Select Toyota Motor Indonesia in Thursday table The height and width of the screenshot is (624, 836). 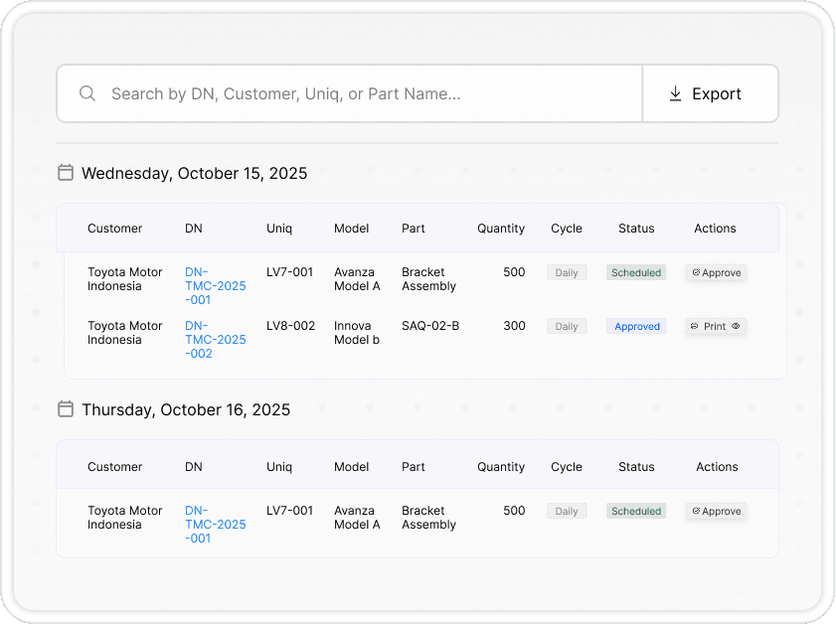click(125, 518)
